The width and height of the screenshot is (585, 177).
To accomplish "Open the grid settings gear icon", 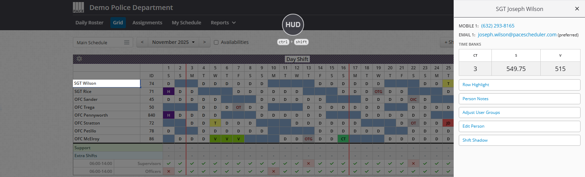I will (79, 59).
